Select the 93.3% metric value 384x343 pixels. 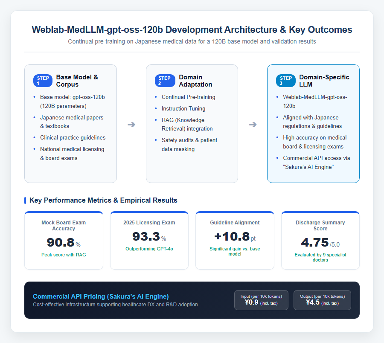(x=149, y=237)
